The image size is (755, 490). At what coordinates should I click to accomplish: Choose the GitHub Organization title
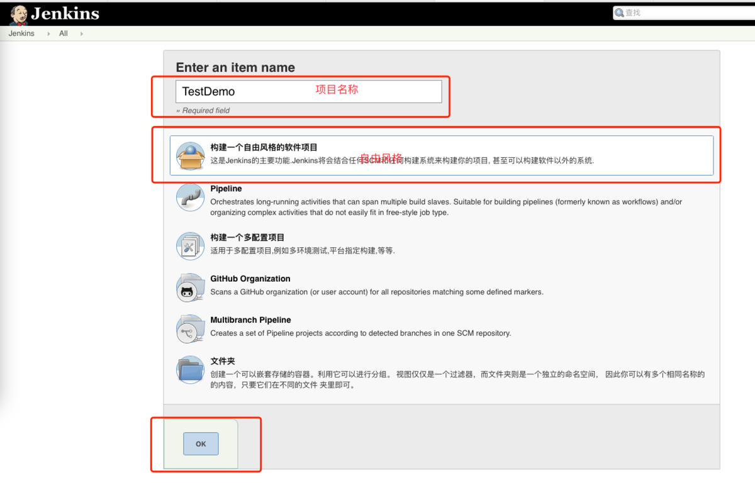(250, 279)
